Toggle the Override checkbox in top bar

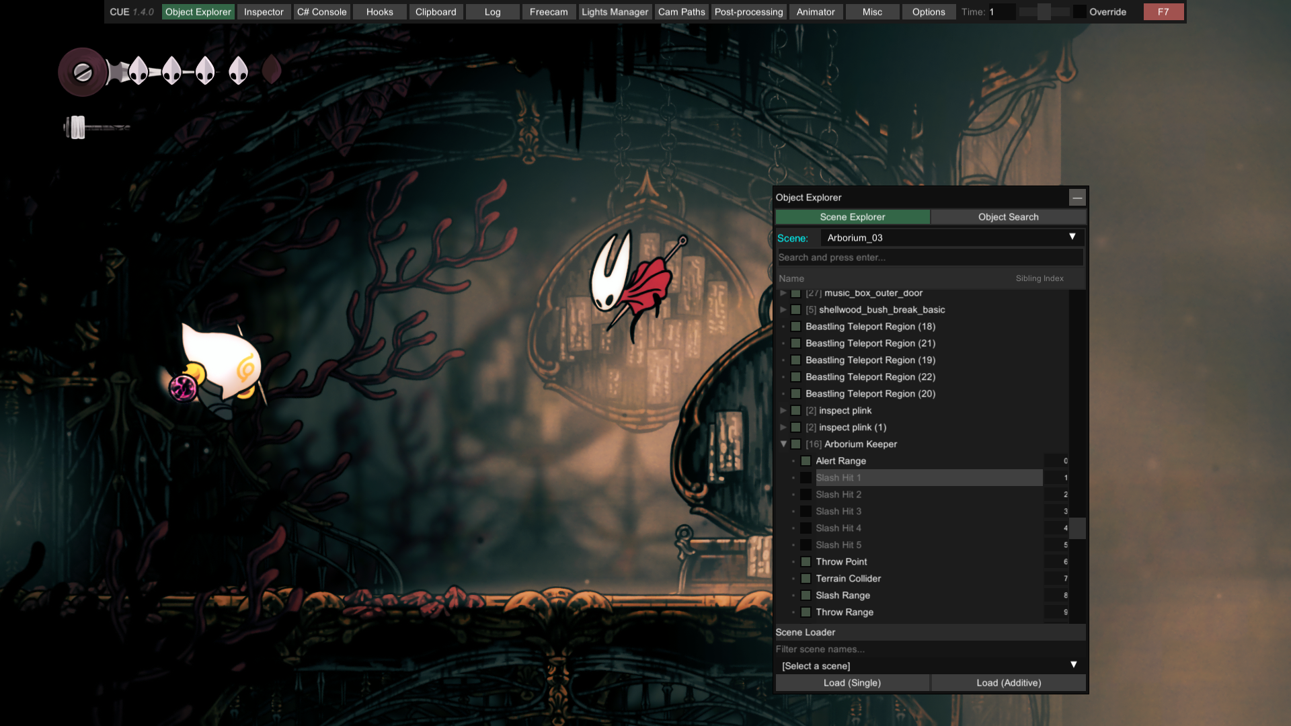point(1079,12)
